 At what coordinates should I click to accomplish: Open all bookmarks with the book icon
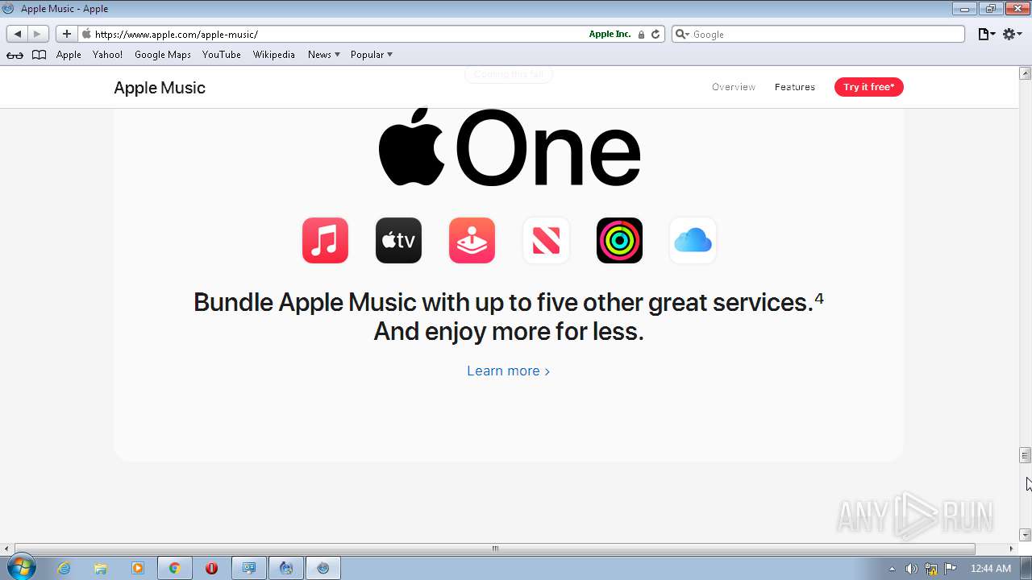tap(39, 55)
